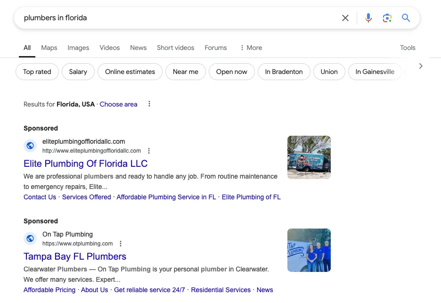Screen dimensions: 441x303
Task: Switch to the Forums tab
Action: (216, 48)
